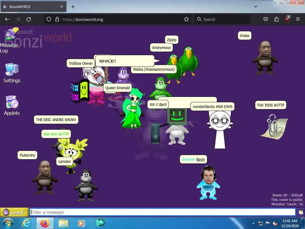The image size is (305, 229).
Task: Click the camden name tag
Action: pyautogui.click(x=64, y=161)
